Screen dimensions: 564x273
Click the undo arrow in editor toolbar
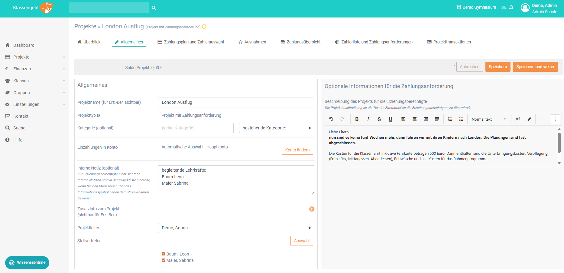pyautogui.click(x=331, y=119)
